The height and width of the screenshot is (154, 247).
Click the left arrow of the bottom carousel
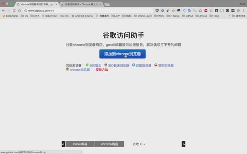(x=63, y=144)
